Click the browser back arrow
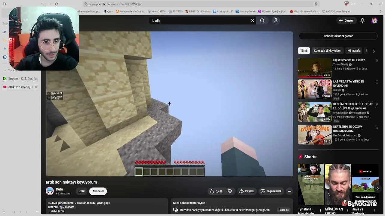Image resolution: width=385 pixels, height=216 pixels. tap(44, 4)
